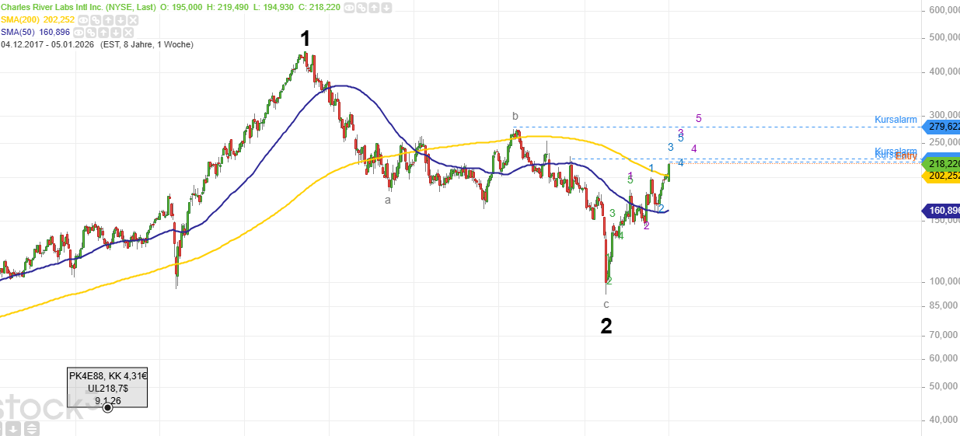Toggle visibility of the Charles River Labs price series
960x436 pixels.
(x=351, y=8)
